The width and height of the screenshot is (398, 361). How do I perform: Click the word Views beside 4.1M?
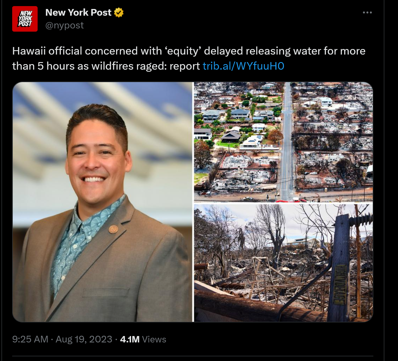(x=154, y=339)
